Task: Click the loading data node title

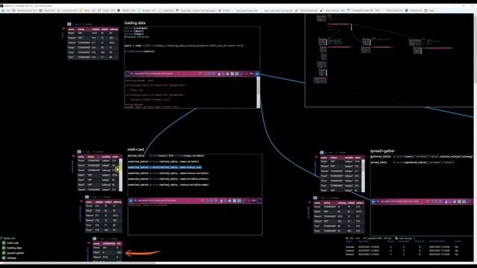Action: [x=135, y=23]
